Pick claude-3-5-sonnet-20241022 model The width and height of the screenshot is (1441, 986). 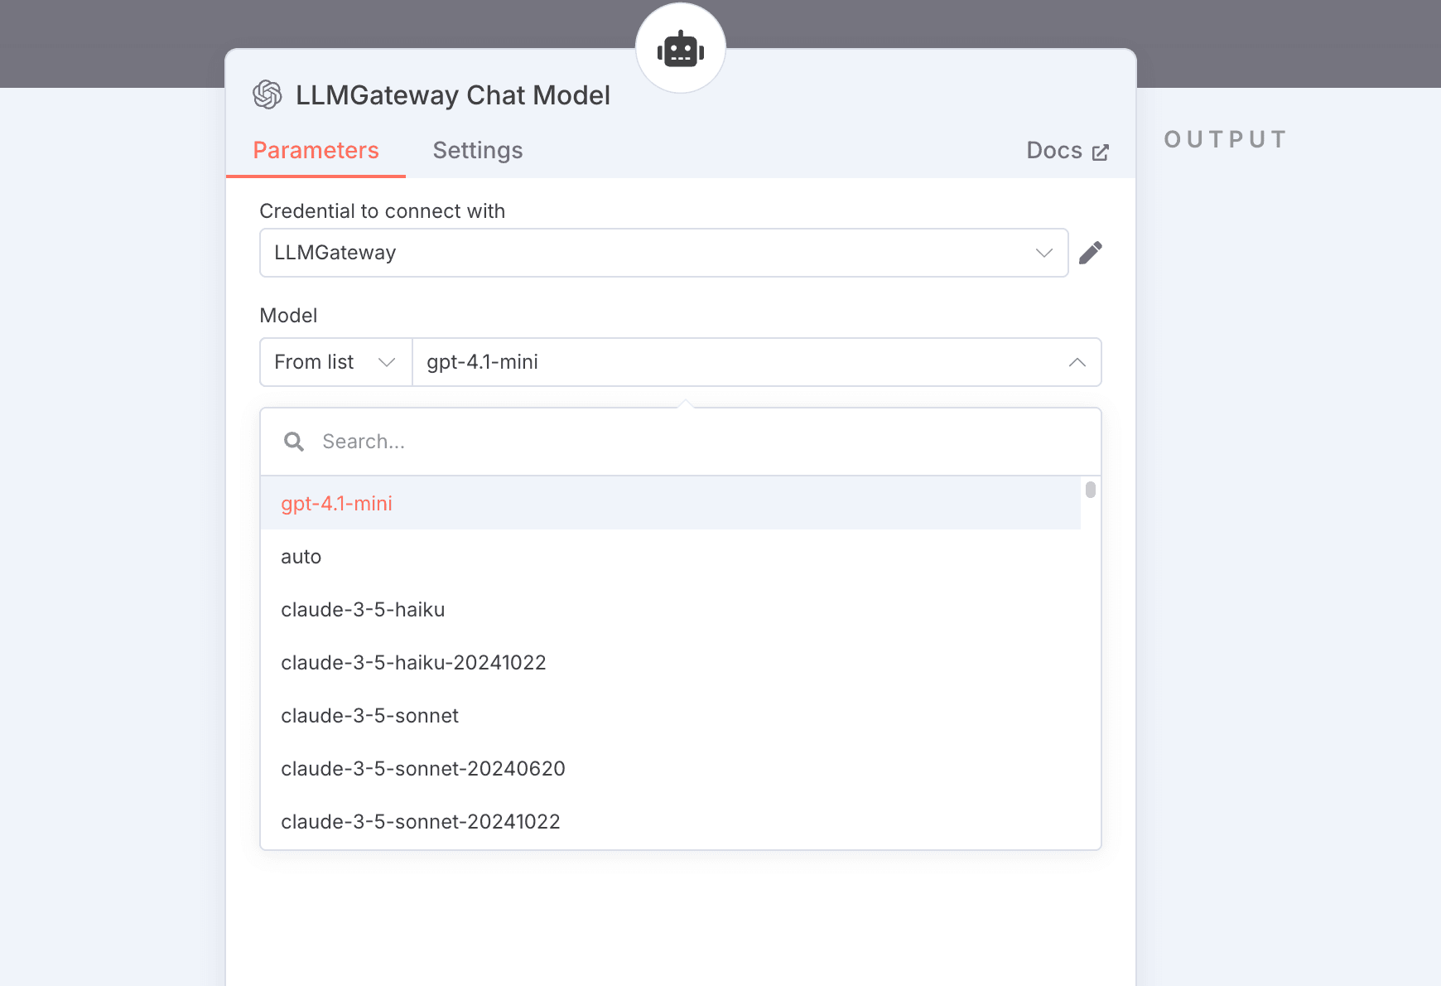pyautogui.click(x=420, y=822)
